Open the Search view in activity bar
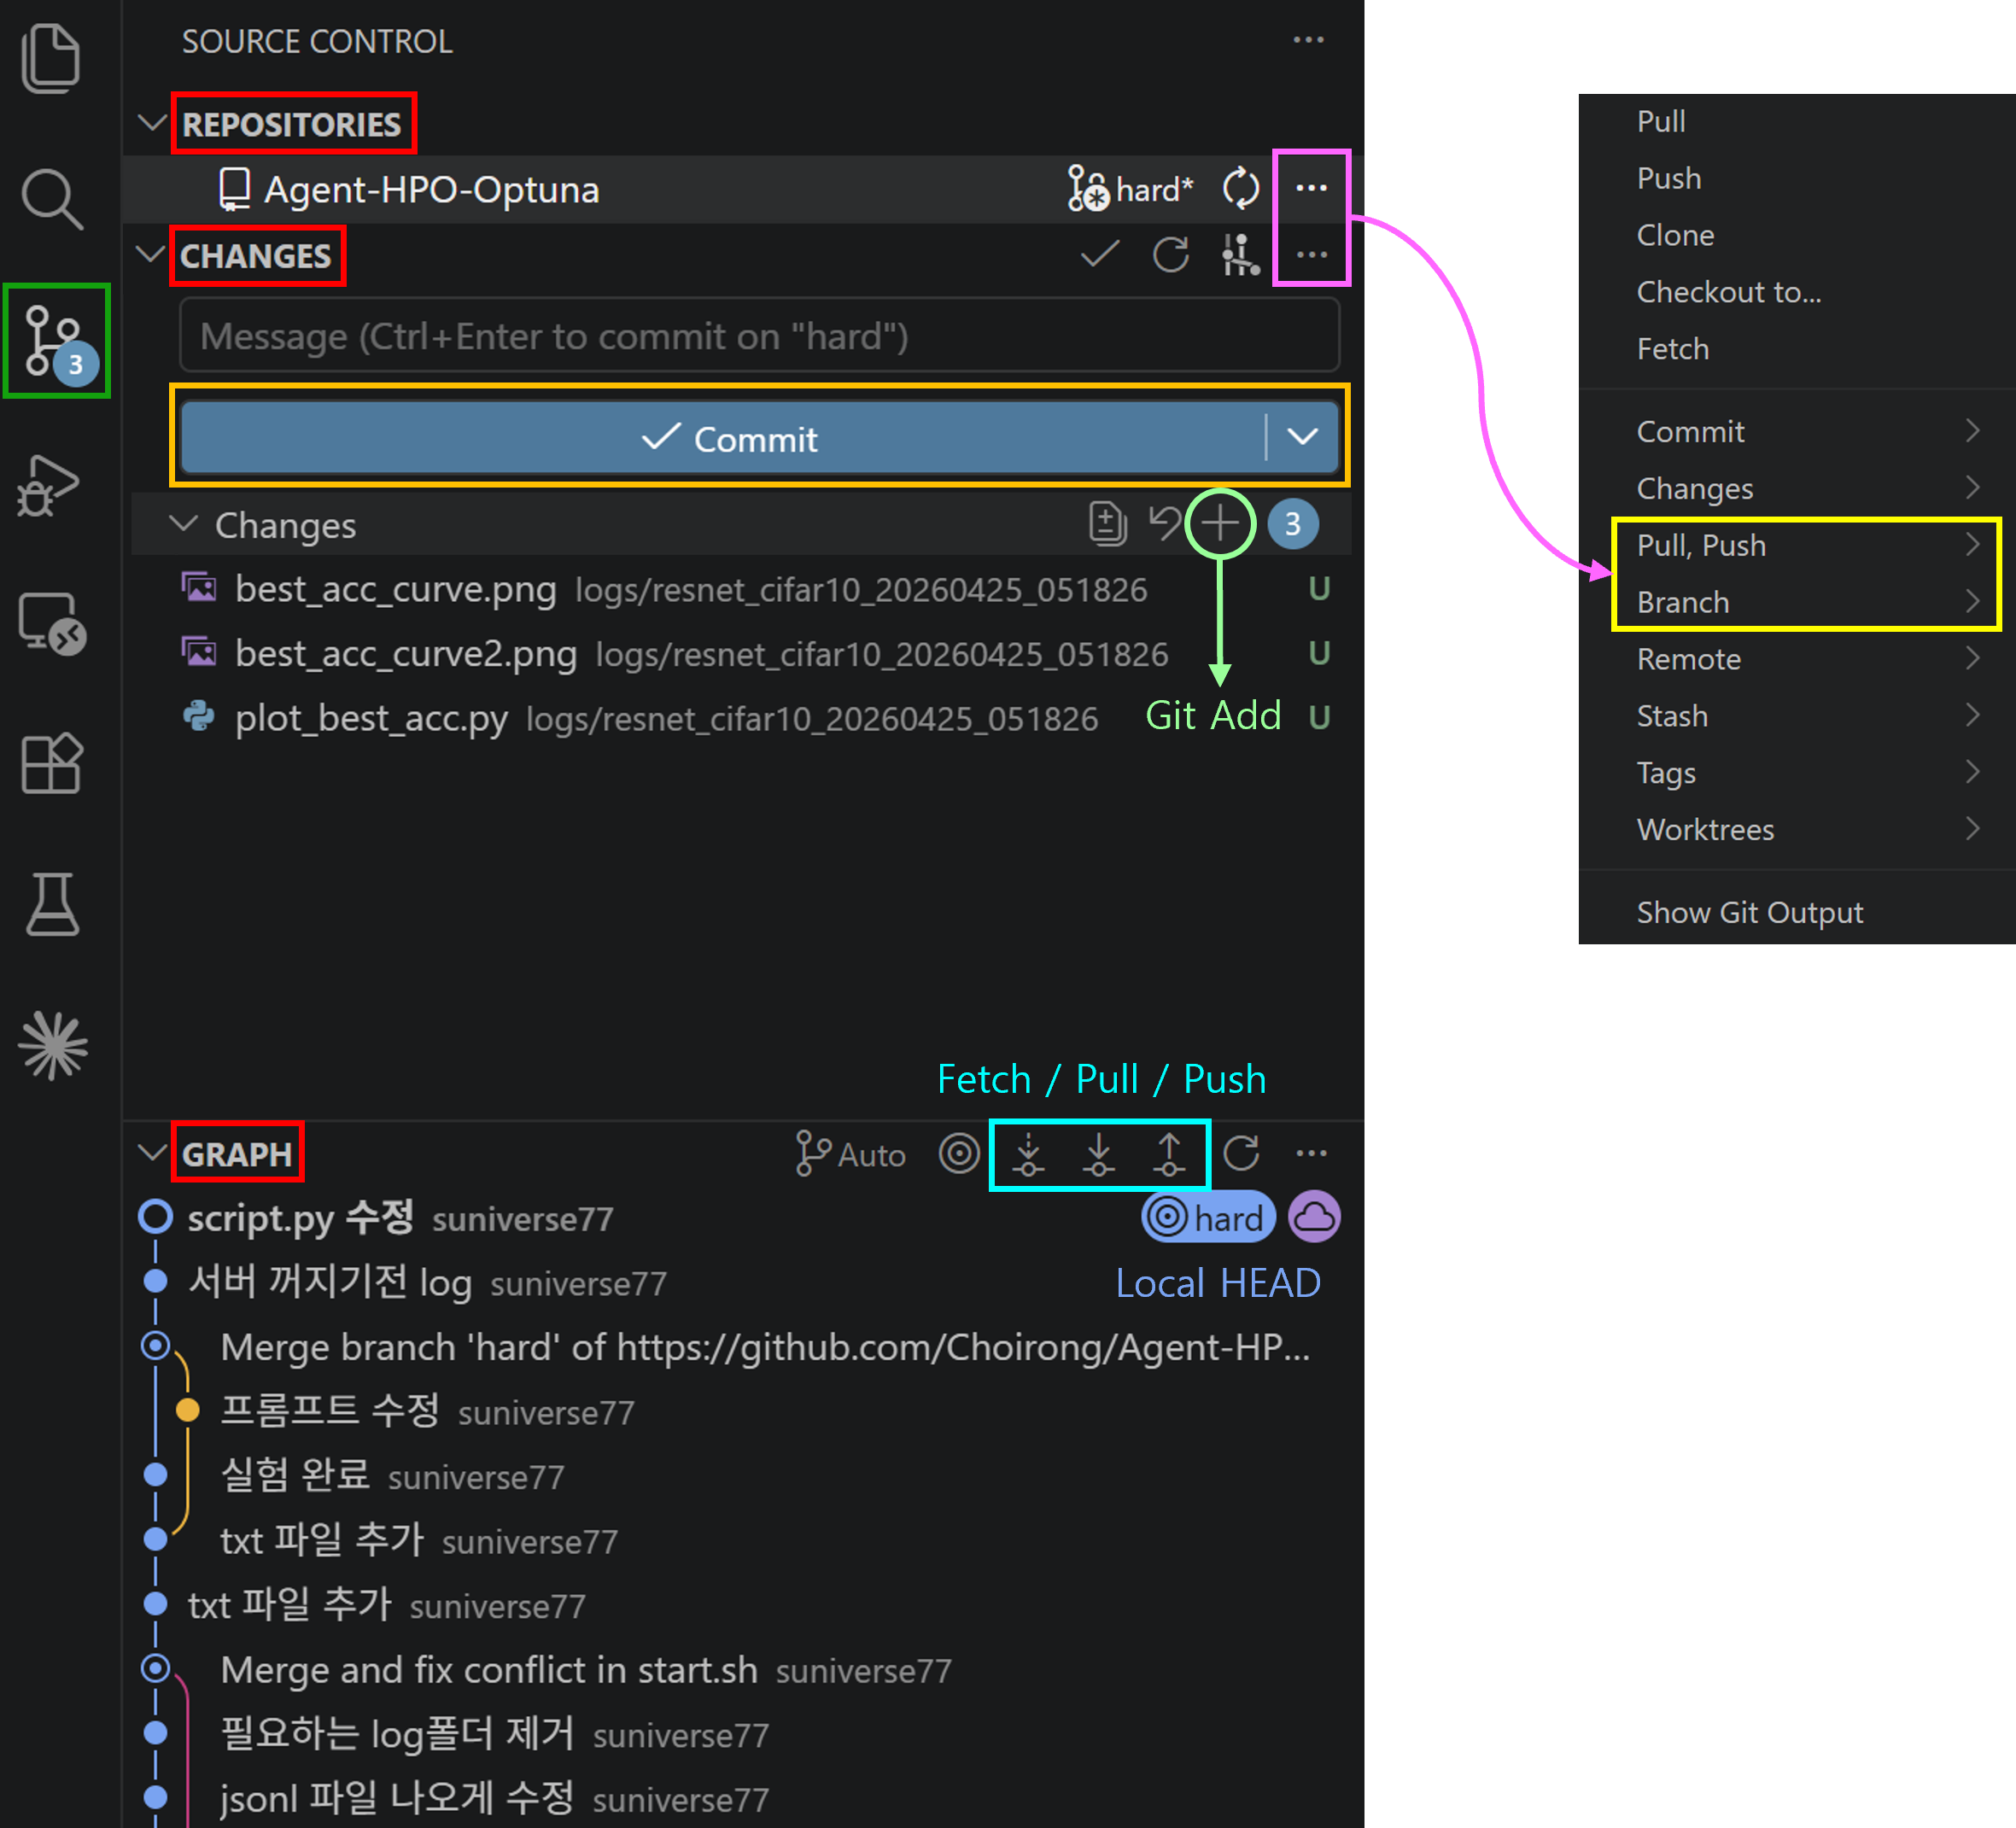Viewport: 2016px width, 1828px height. 52,198
